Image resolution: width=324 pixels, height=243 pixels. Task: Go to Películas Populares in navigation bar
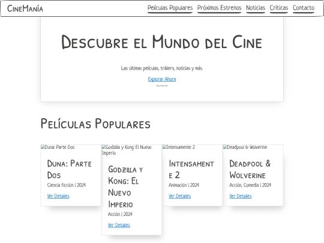click(x=170, y=8)
